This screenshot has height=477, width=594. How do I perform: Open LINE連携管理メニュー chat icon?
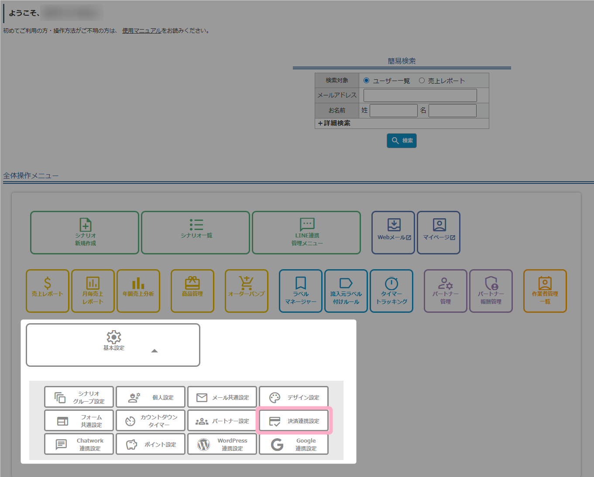point(307,224)
